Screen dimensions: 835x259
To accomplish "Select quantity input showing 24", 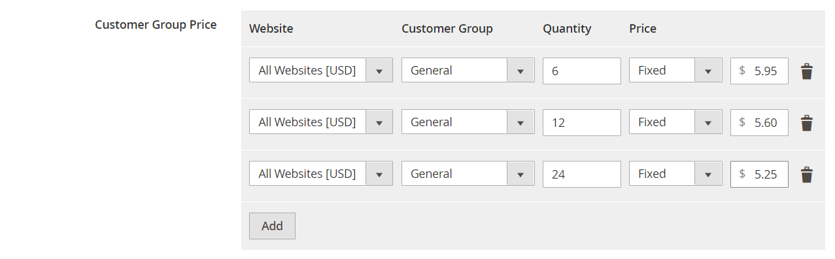I will pyautogui.click(x=582, y=174).
